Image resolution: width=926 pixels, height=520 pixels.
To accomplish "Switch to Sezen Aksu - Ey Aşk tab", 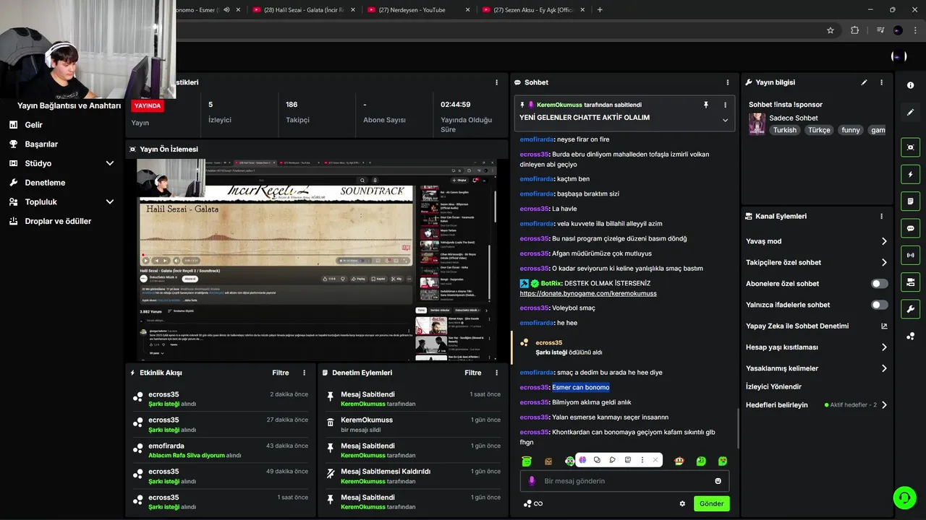I will tap(532, 9).
